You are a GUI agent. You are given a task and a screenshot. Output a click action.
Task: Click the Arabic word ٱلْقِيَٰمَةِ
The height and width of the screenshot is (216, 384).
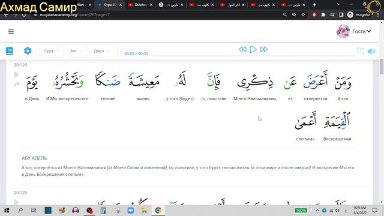(337, 121)
